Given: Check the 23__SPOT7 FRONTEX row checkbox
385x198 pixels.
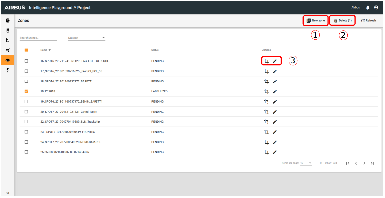Looking at the screenshot, I should 26,132.
